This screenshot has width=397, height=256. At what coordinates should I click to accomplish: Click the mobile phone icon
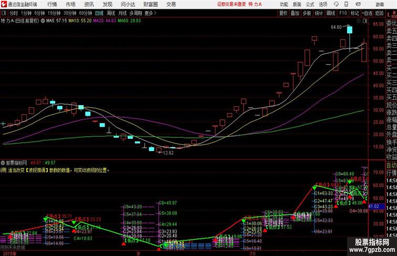[x=347, y=4]
